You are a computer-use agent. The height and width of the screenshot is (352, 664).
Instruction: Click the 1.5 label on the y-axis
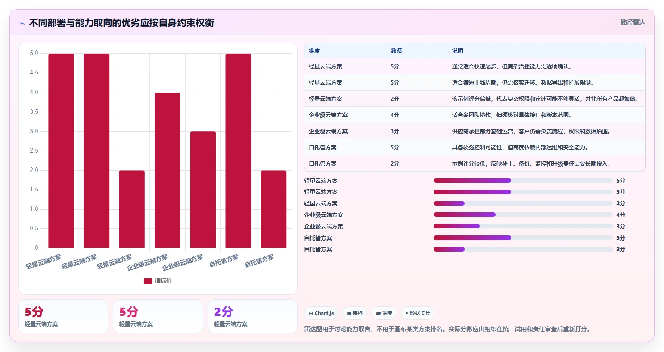click(x=34, y=190)
